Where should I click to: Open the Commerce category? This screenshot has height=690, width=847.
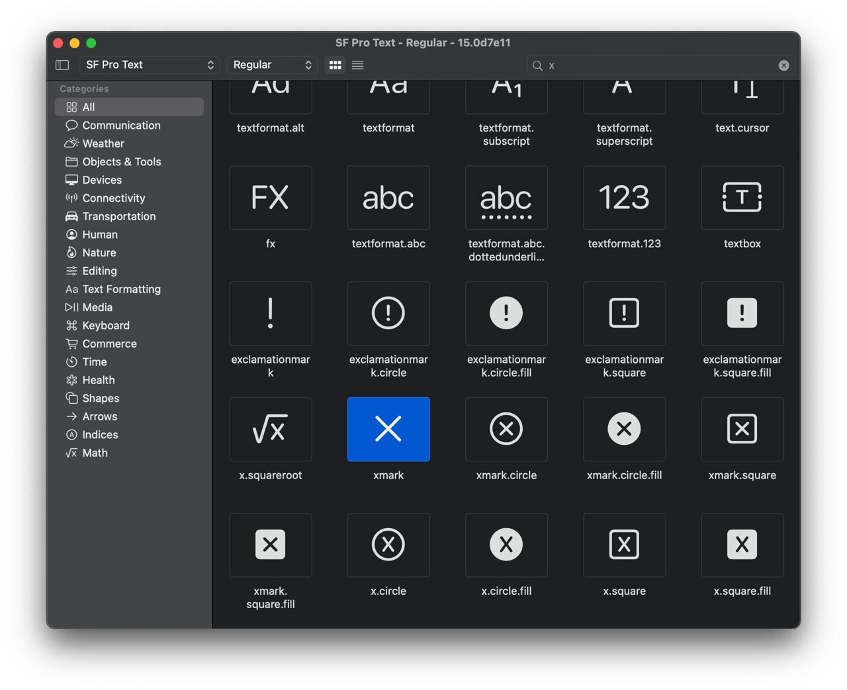(129, 344)
